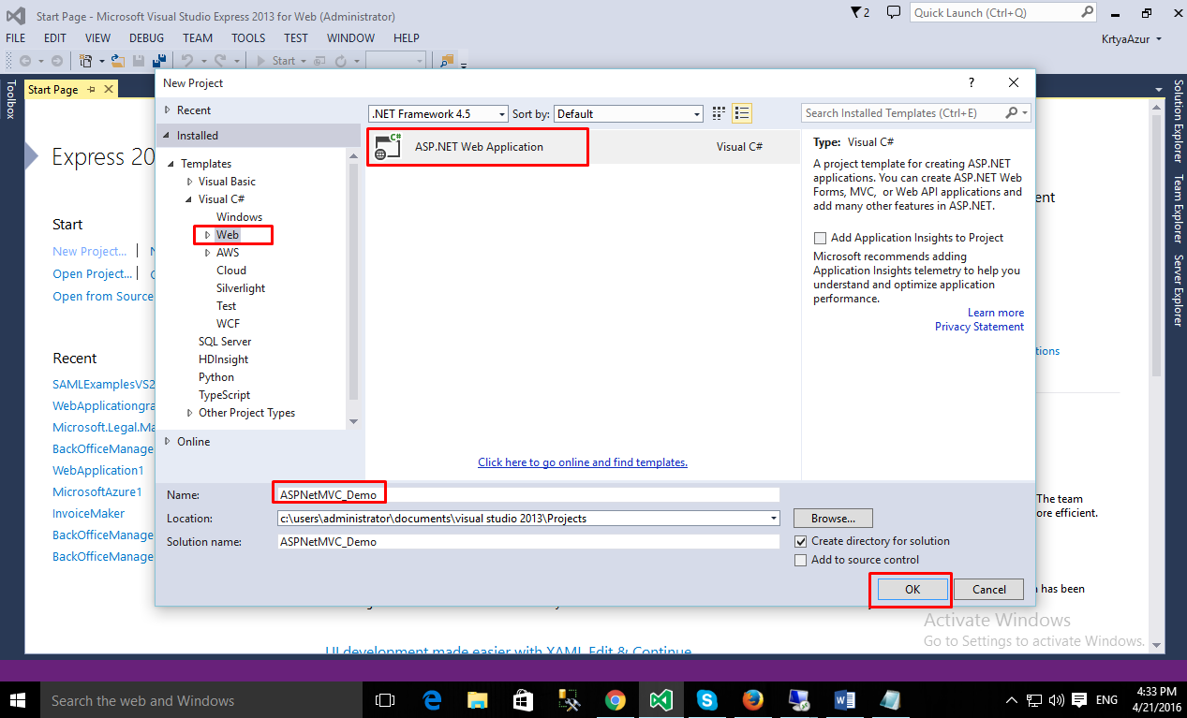1187x718 pixels.
Task: Click the New Project dialog help icon
Action: [971, 82]
